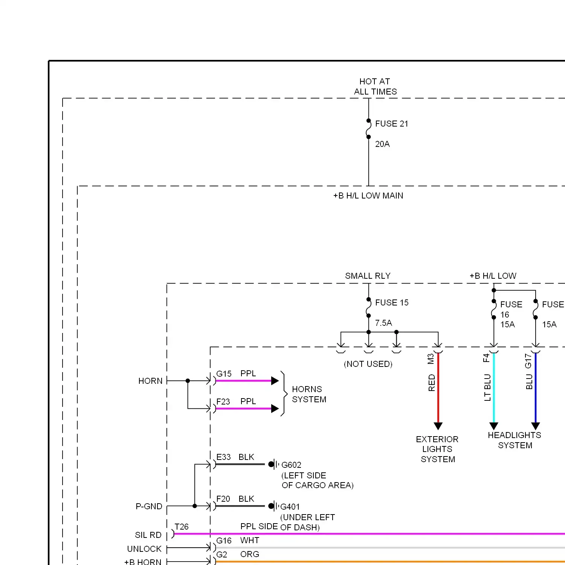Click the '+B HORN' label
The width and height of the screenshot is (565, 565).
[143, 562]
